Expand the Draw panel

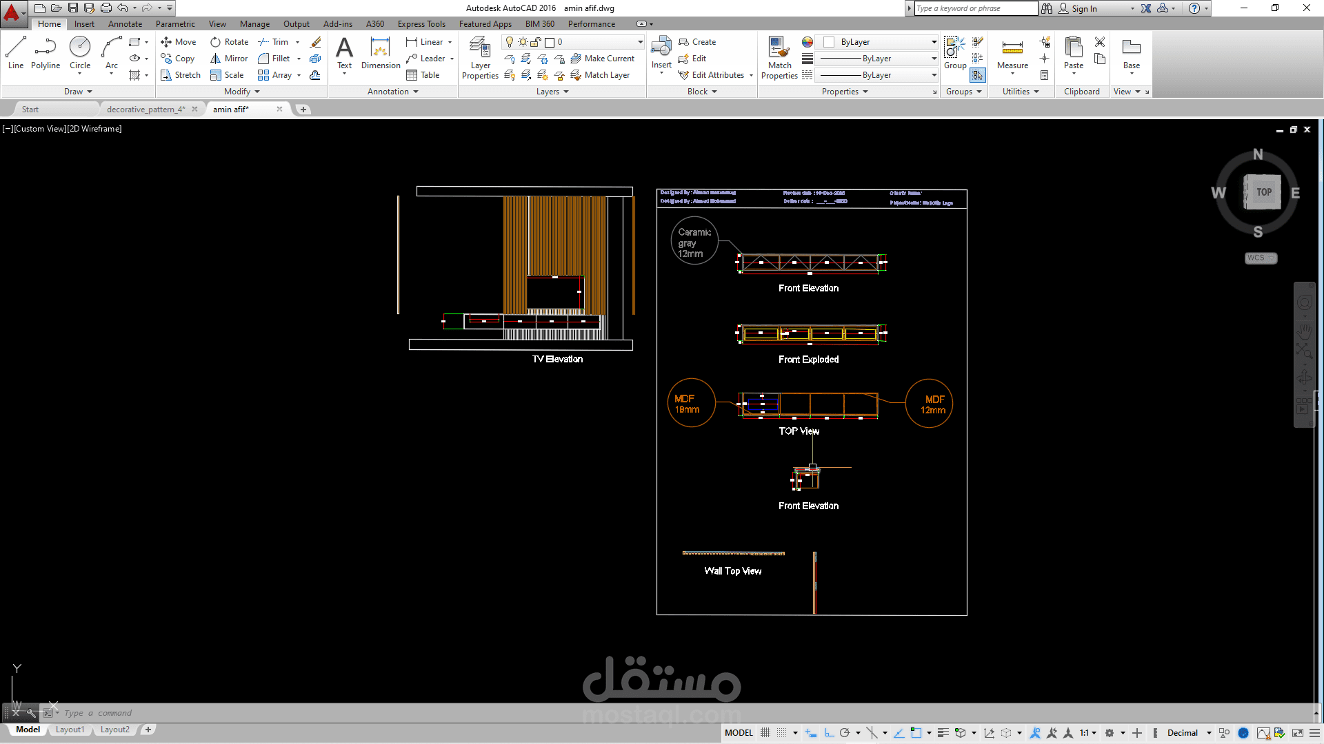(78, 92)
